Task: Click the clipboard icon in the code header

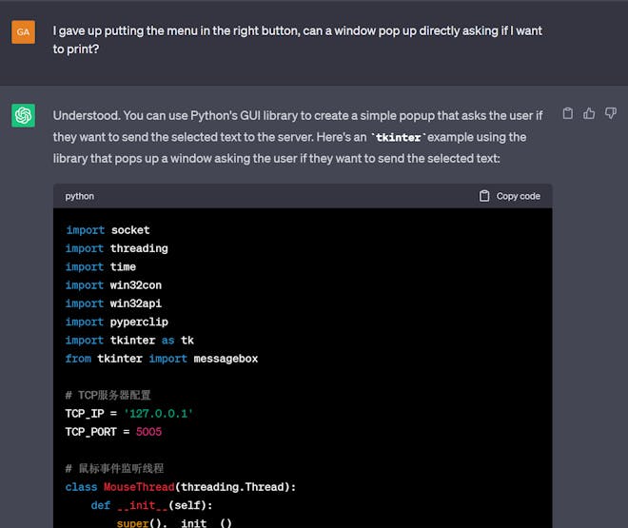Action: point(485,196)
